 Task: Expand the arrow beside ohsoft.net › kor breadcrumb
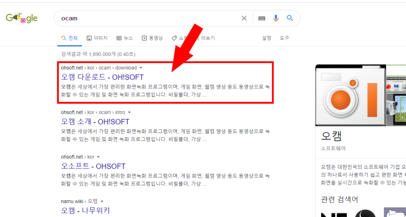pyautogui.click(x=98, y=157)
